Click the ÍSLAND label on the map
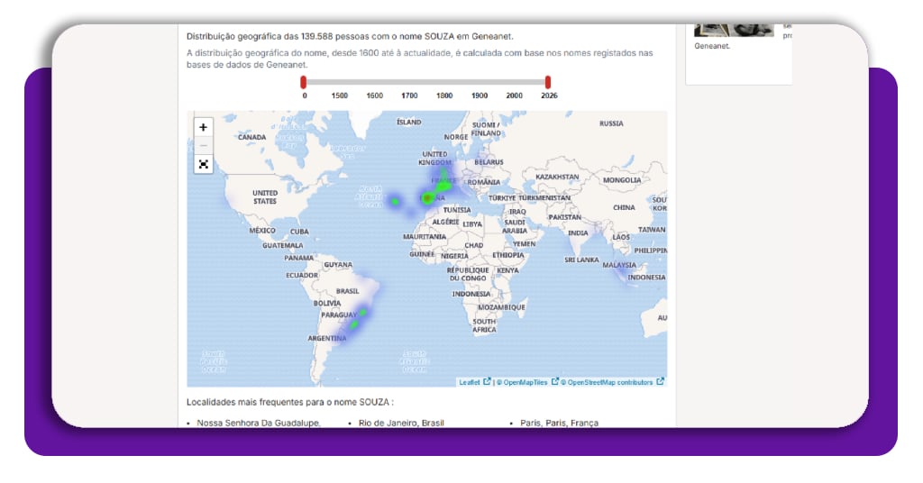The height and width of the screenshot is (483, 923). [x=408, y=123]
